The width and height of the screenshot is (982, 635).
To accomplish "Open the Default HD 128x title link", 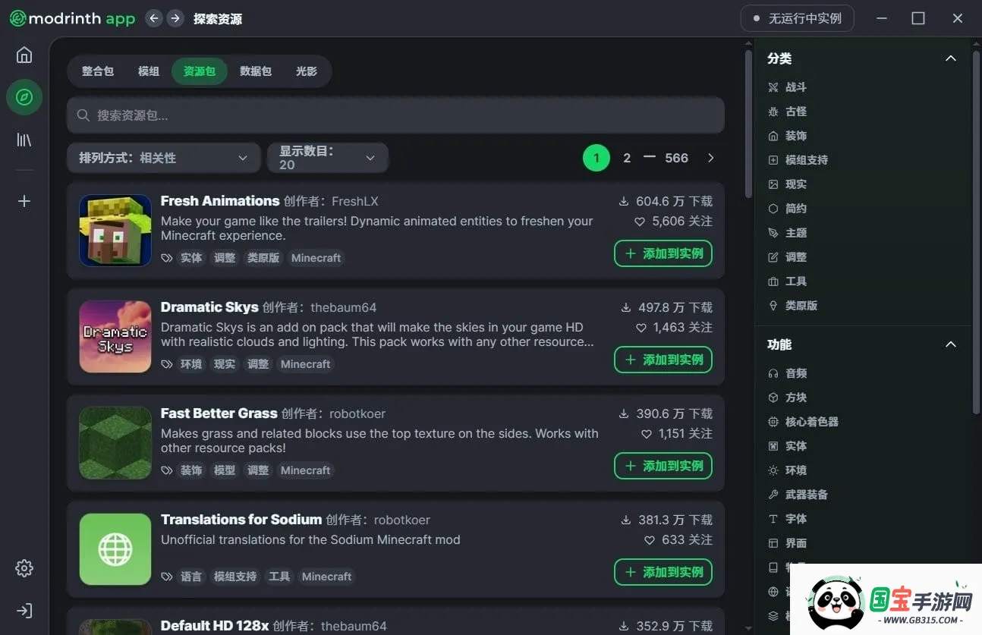I will tap(215, 626).
